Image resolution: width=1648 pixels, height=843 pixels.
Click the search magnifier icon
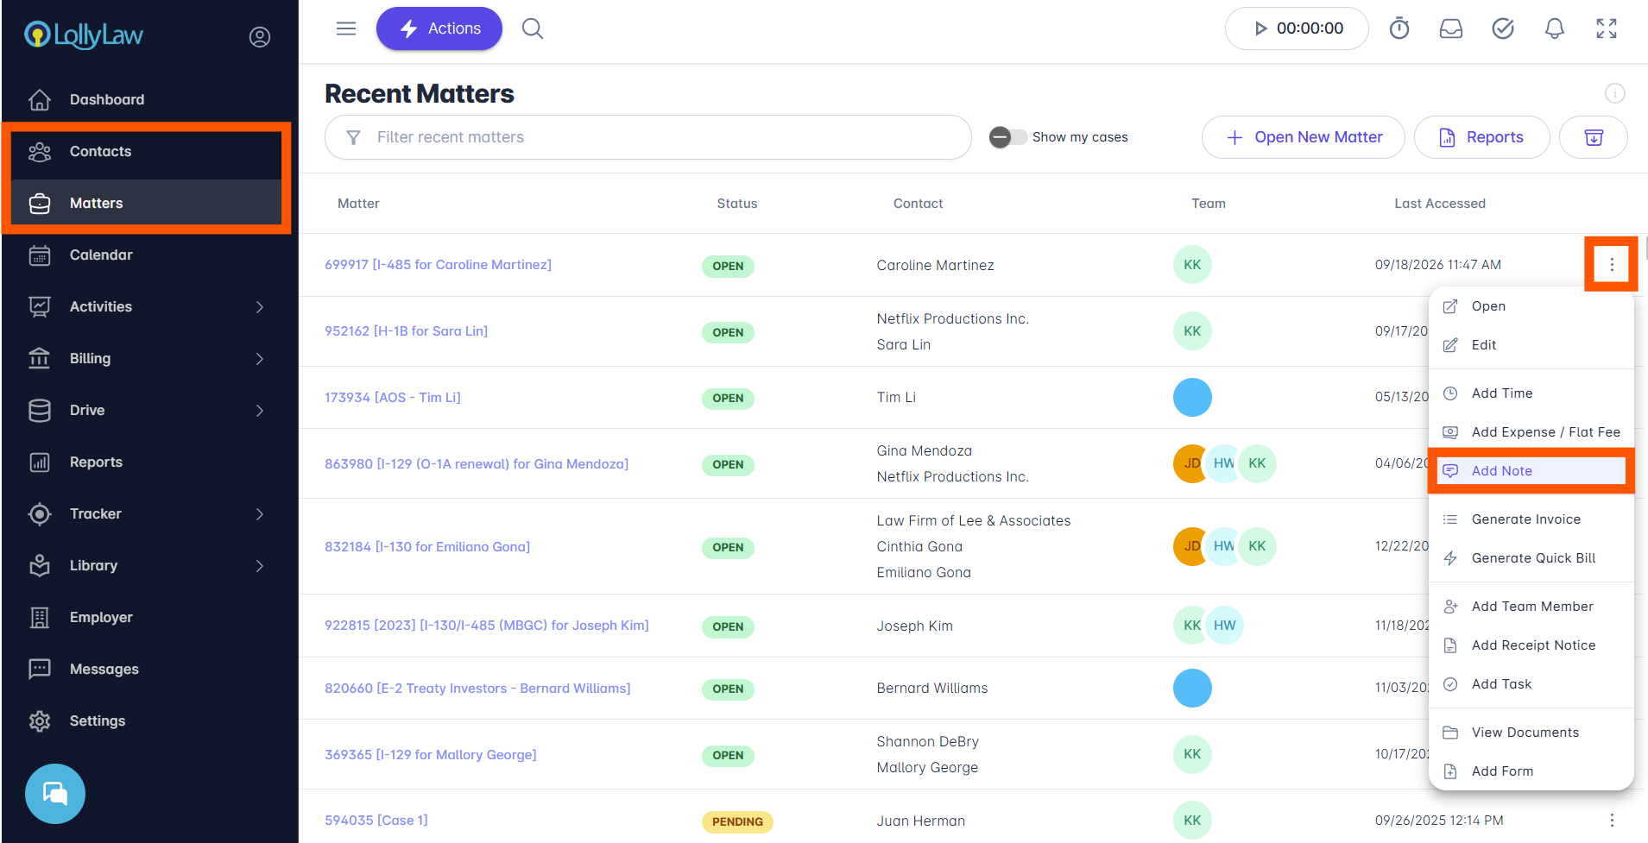pyautogui.click(x=533, y=28)
